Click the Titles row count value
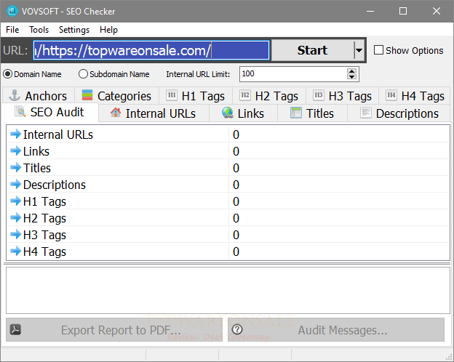454x362 pixels. pyautogui.click(x=236, y=168)
